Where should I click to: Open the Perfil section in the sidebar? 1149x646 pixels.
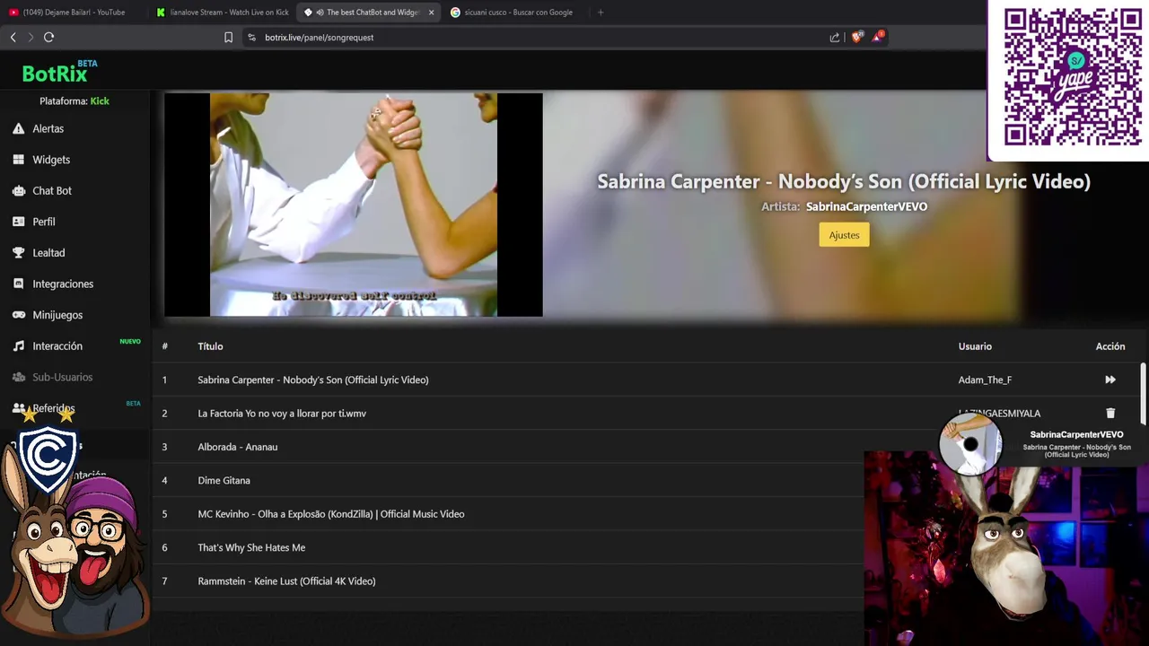44,222
